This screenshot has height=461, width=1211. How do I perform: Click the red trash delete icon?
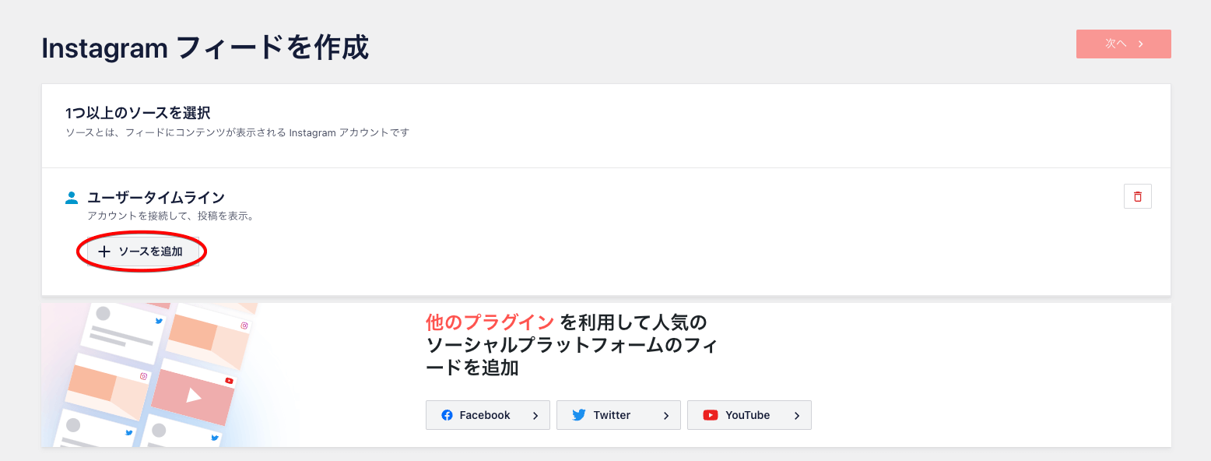(x=1137, y=197)
